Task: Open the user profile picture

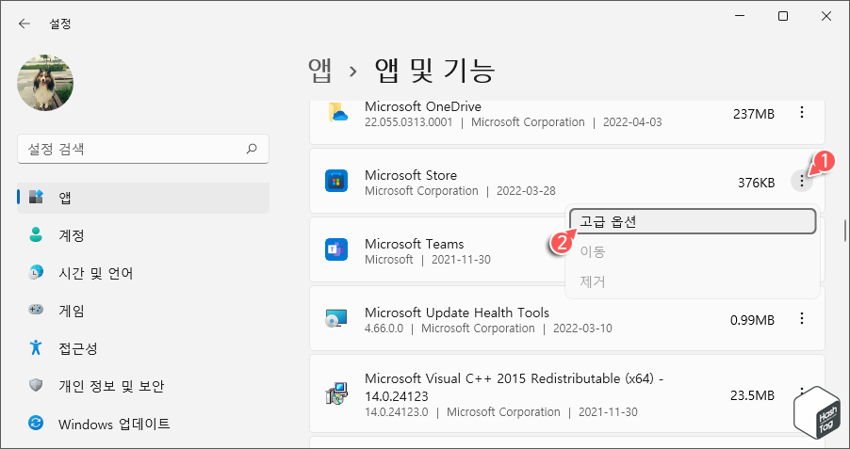Action: [45, 82]
